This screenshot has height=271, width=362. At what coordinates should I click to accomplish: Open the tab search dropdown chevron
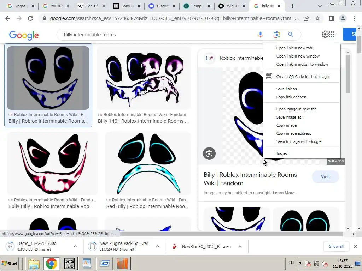[x=320, y=6]
